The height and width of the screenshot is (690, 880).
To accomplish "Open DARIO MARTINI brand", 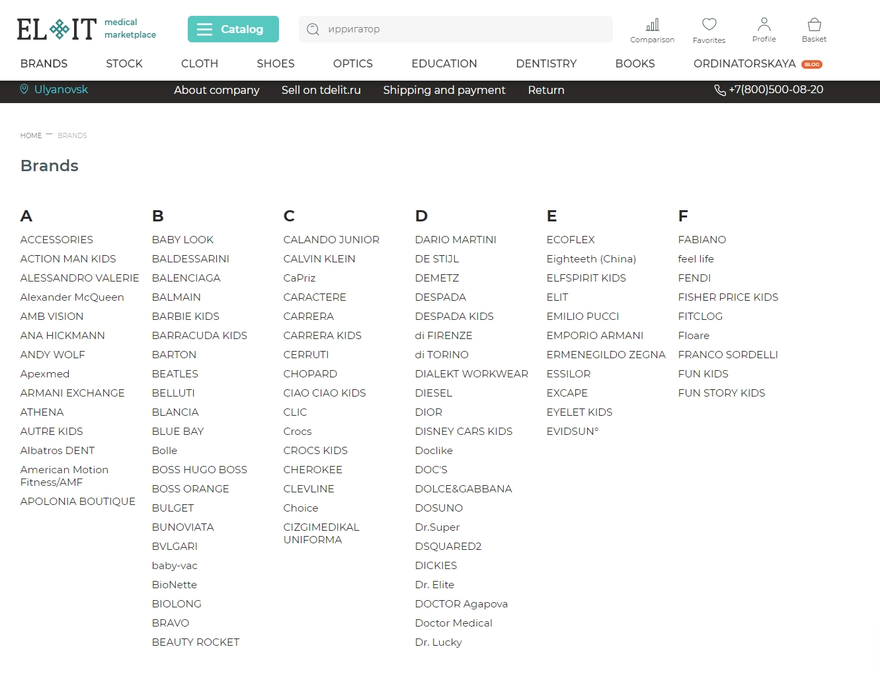I will tap(456, 239).
